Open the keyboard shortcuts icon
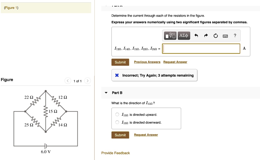This screenshot has height=160, width=260. click(225, 36)
